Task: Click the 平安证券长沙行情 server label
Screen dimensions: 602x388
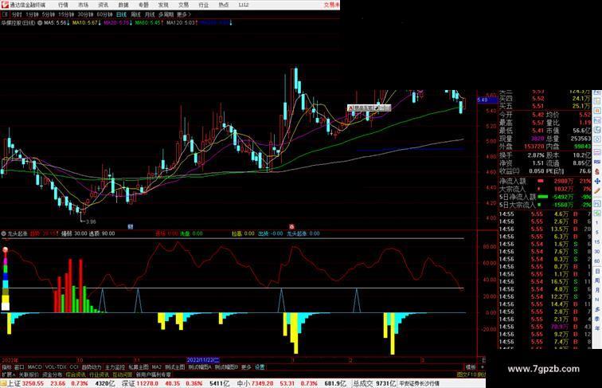Action: [419, 383]
